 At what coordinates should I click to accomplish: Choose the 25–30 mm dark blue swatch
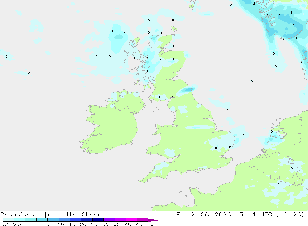[x=98, y=220]
